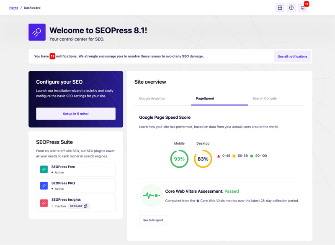Click the Mobile 93% score gauge
Image resolution: width=335 pixels, height=245 pixels.
(x=179, y=159)
